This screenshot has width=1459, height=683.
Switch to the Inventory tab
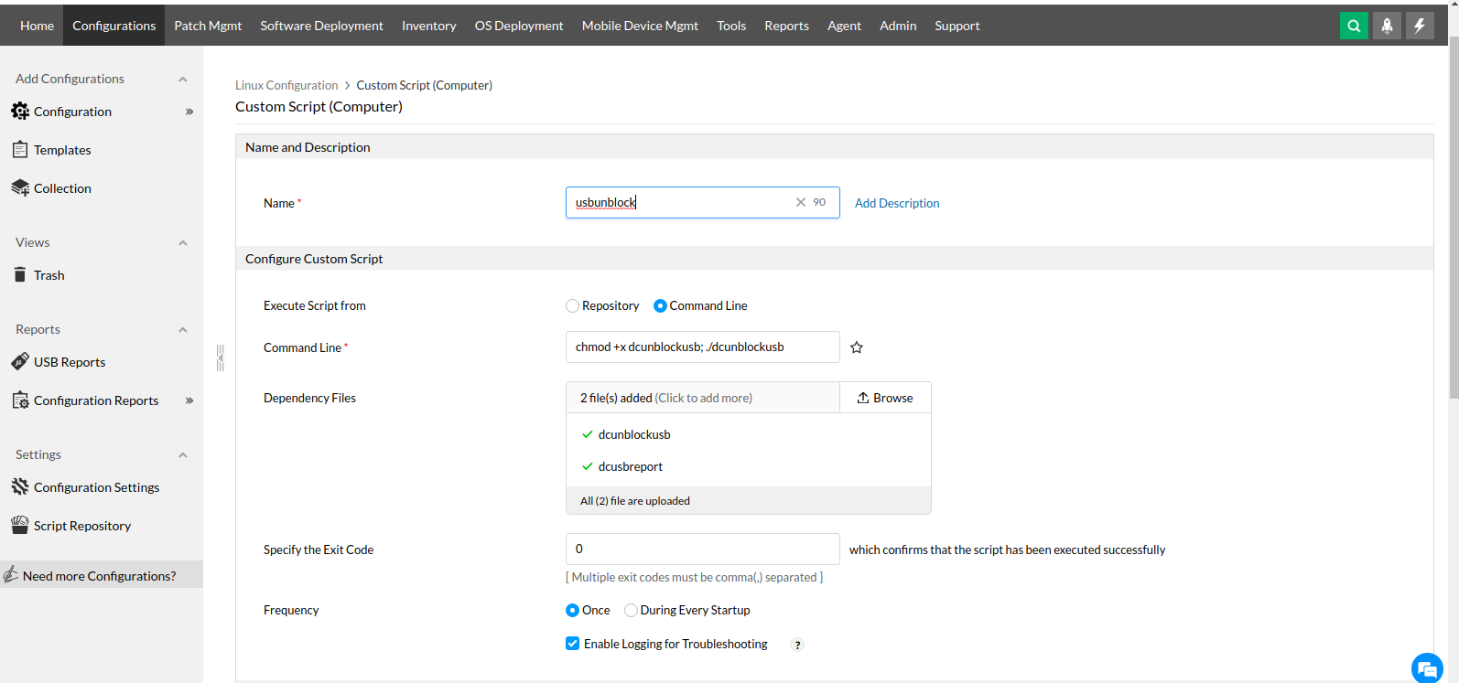click(428, 26)
